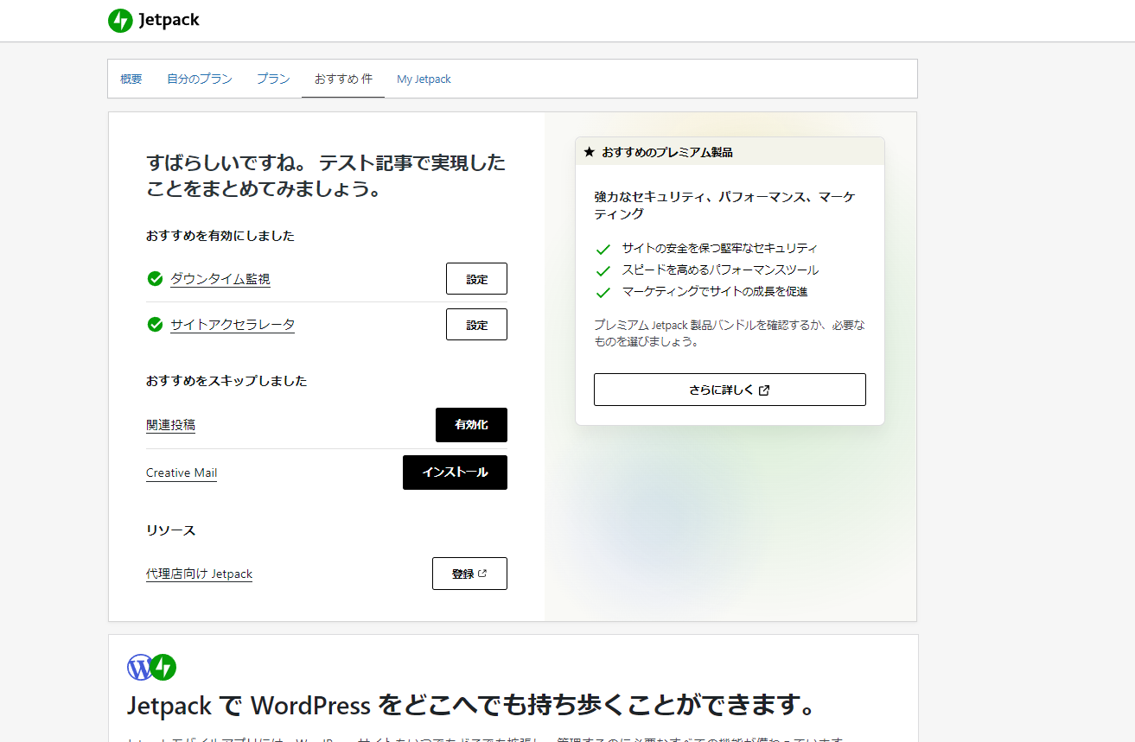Install Creative Mail with the インストール button
1135x742 pixels.
[x=455, y=472]
